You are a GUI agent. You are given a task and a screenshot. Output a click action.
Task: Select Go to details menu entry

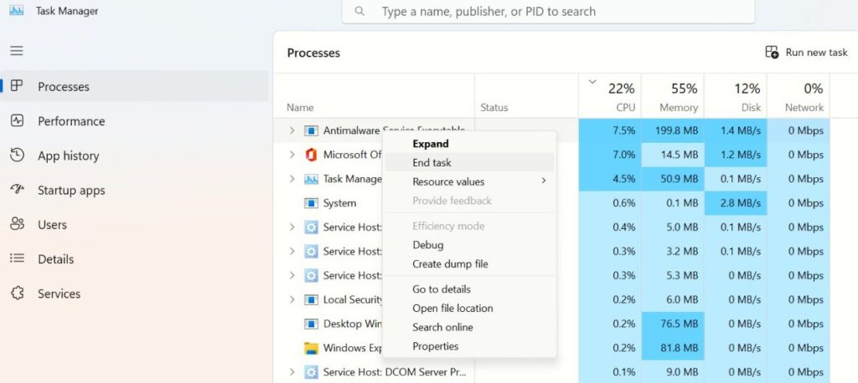[x=441, y=289]
